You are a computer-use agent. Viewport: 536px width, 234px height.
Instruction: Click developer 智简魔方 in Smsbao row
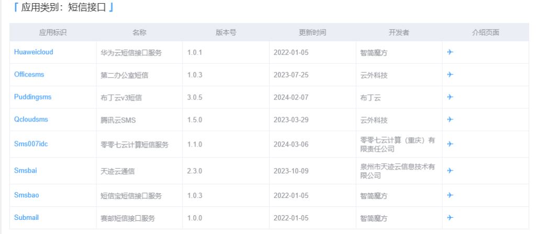point(374,196)
